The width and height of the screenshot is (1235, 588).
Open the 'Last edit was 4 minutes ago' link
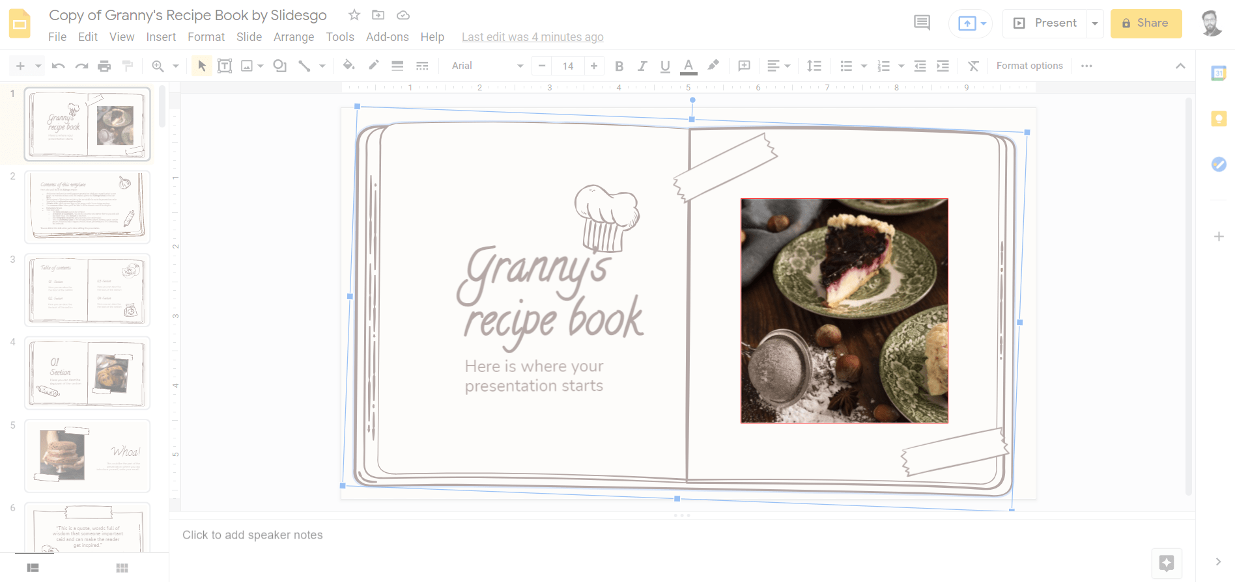[x=532, y=37]
